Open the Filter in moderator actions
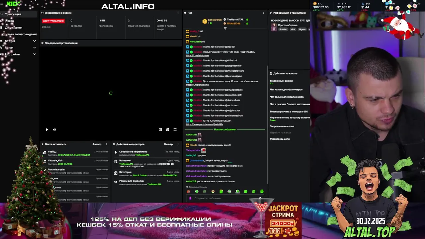This screenshot has height=239, width=425. [168, 144]
